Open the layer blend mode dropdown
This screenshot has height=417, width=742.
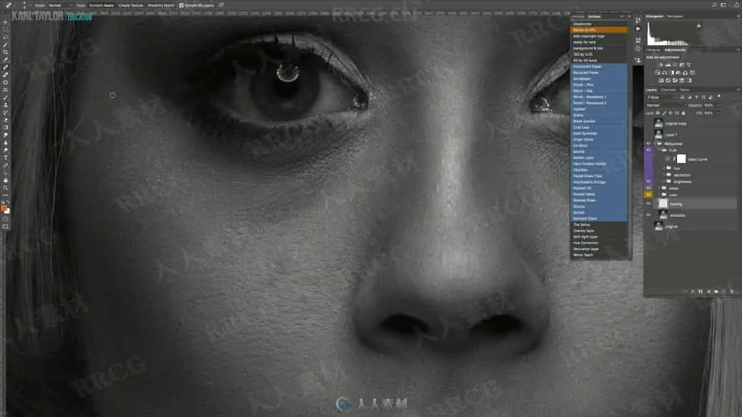(665, 105)
